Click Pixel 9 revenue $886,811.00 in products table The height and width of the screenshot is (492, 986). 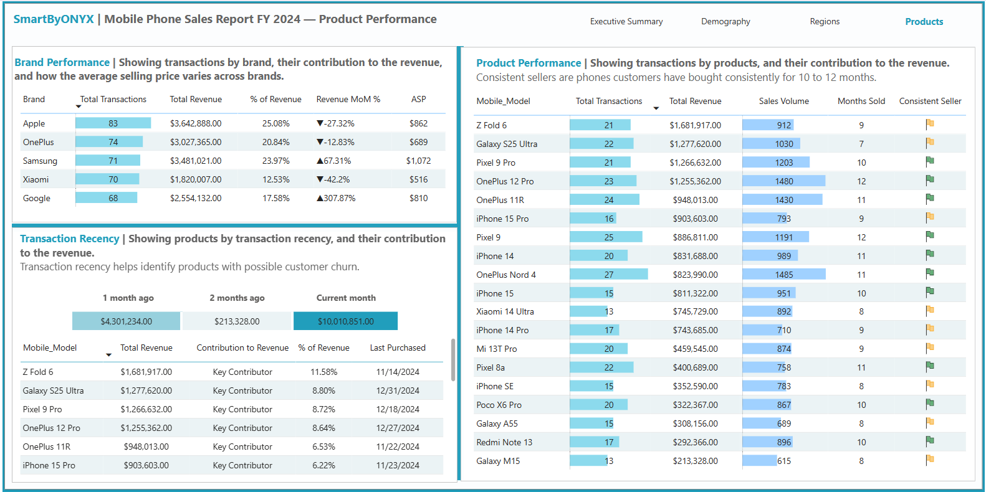(x=695, y=237)
